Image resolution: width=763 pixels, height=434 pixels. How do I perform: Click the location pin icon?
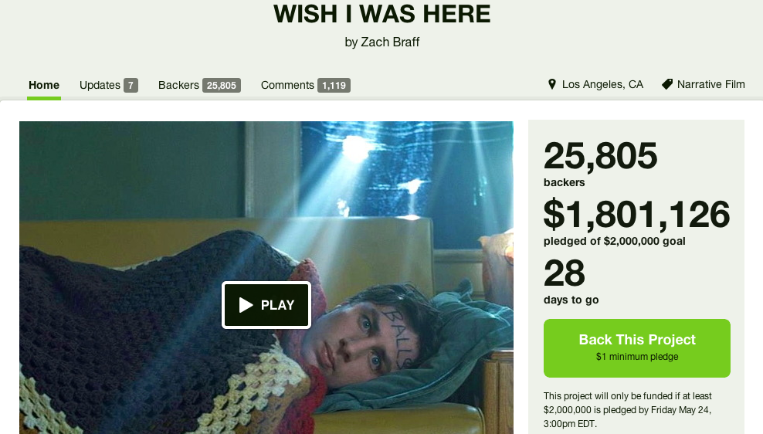(552, 84)
